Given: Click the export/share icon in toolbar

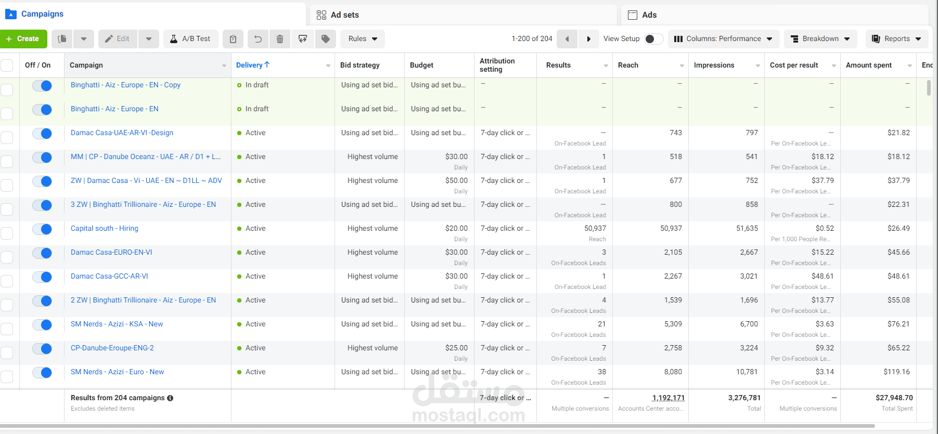Looking at the screenshot, I should [x=303, y=39].
